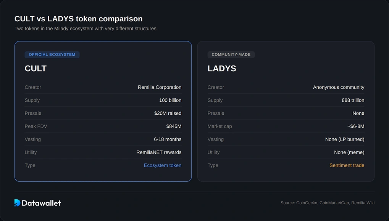
Task: Click 'RemiliaNET rewards' utility value
Action: 159,152
